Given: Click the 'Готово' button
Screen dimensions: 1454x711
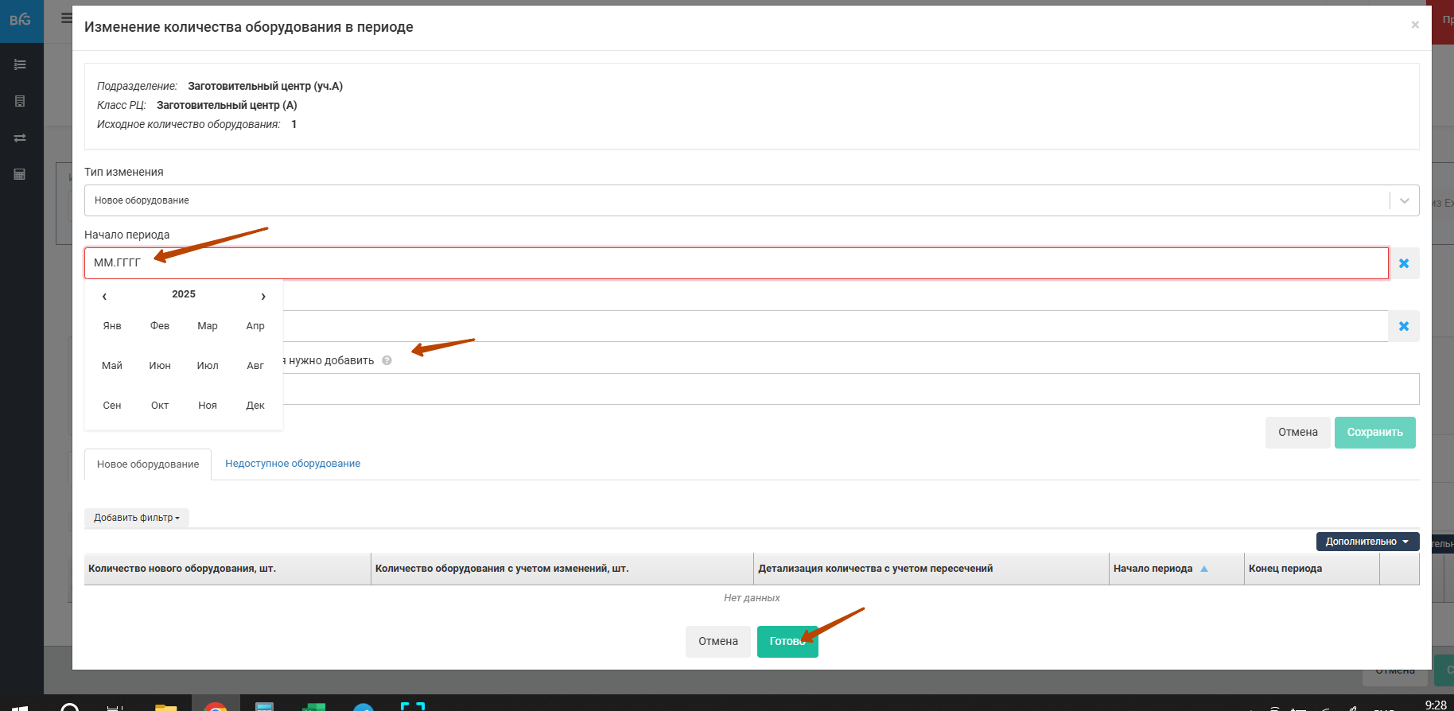Looking at the screenshot, I should pyautogui.click(x=787, y=642).
